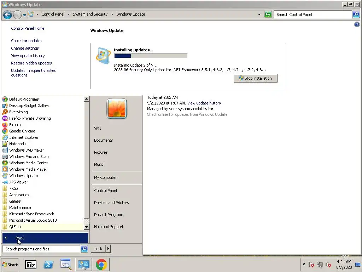Open Windows Fax and Scan icon
This screenshot has height=272, width=362.
pos(5,157)
